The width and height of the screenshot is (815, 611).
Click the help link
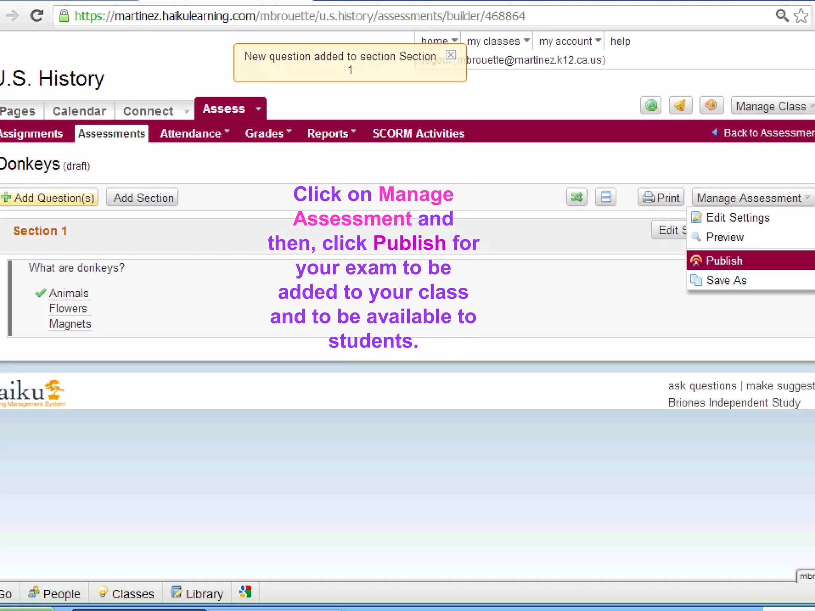620,41
